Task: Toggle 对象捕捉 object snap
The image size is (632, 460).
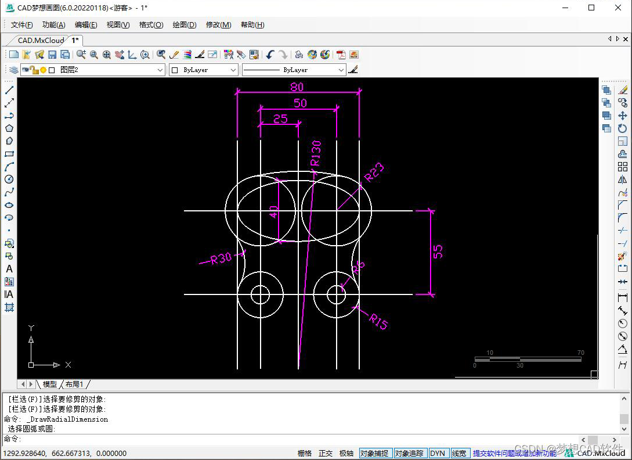Action: [374, 453]
